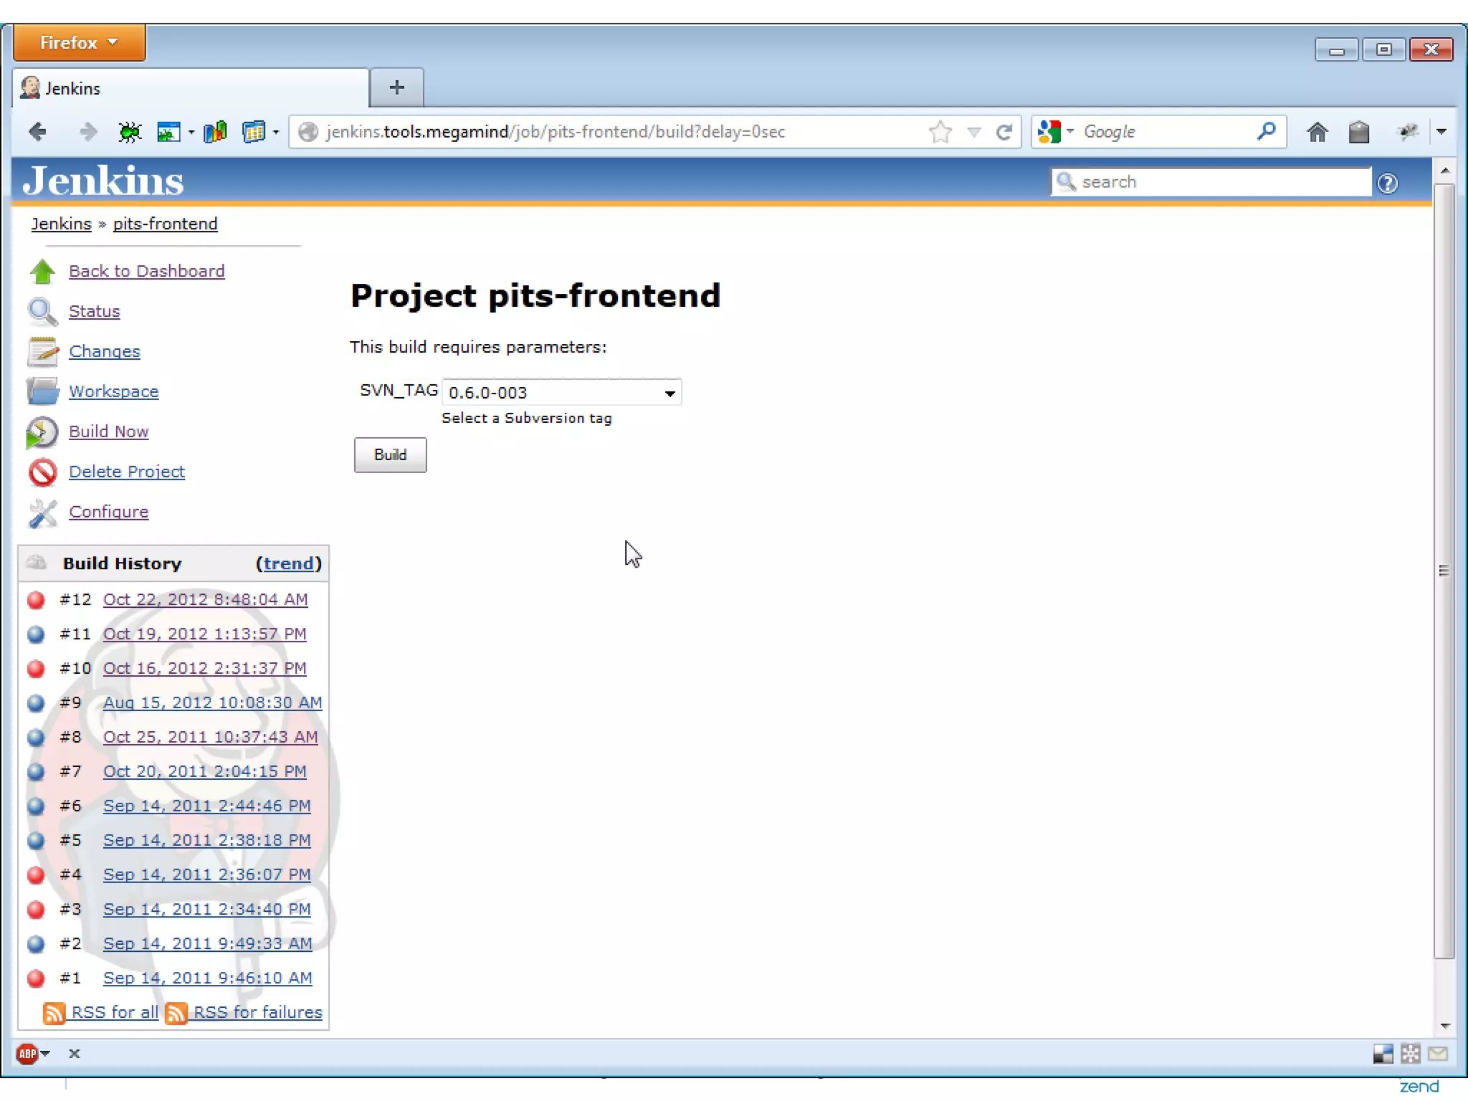Viewport: 1468px width, 1101px height.
Task: Open the Workspace link
Action: point(114,391)
